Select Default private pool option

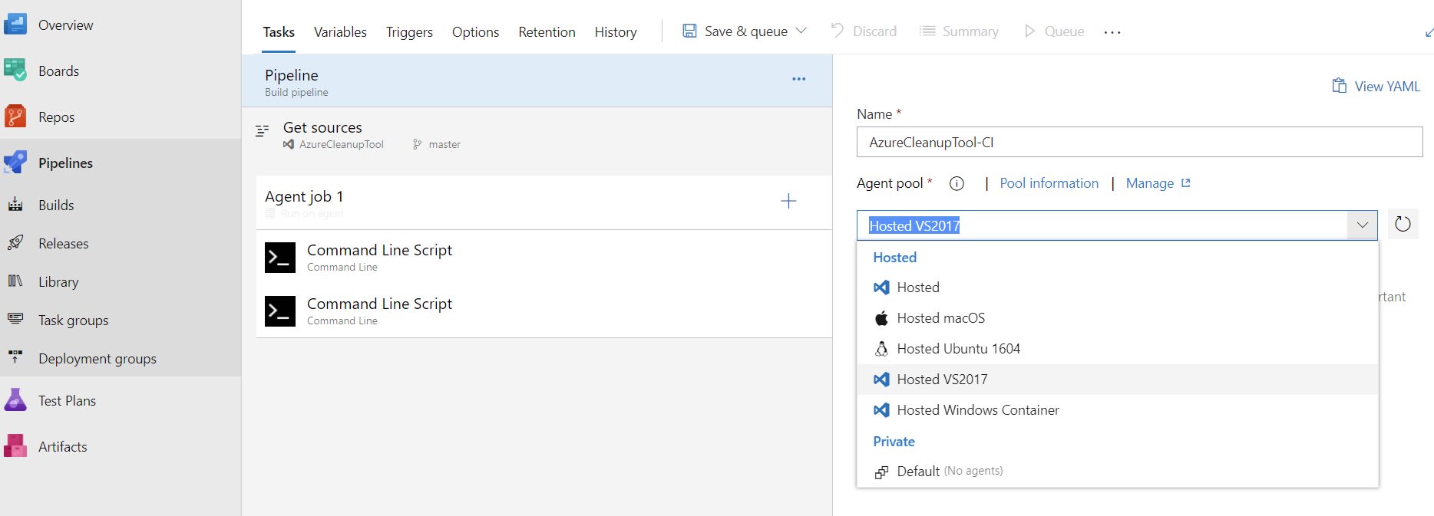click(1117, 472)
